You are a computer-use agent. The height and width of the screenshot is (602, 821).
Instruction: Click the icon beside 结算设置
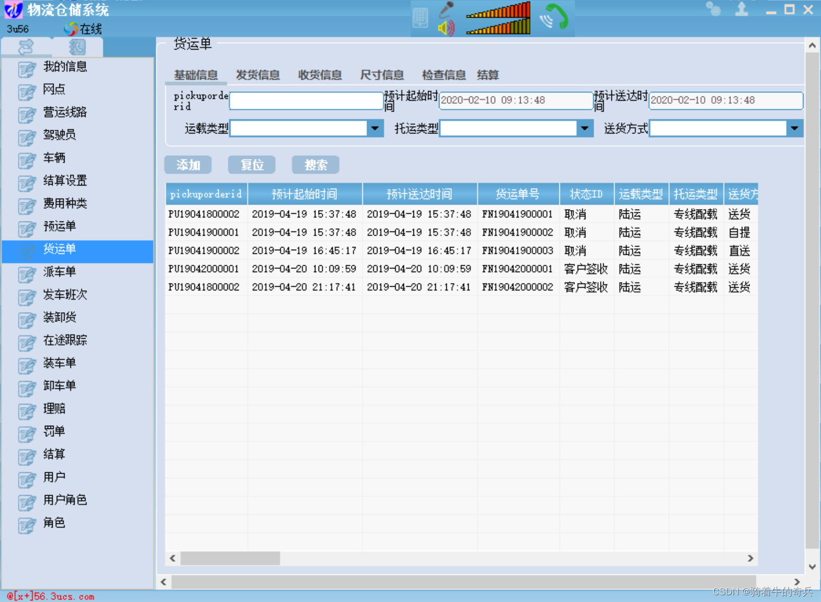click(27, 182)
